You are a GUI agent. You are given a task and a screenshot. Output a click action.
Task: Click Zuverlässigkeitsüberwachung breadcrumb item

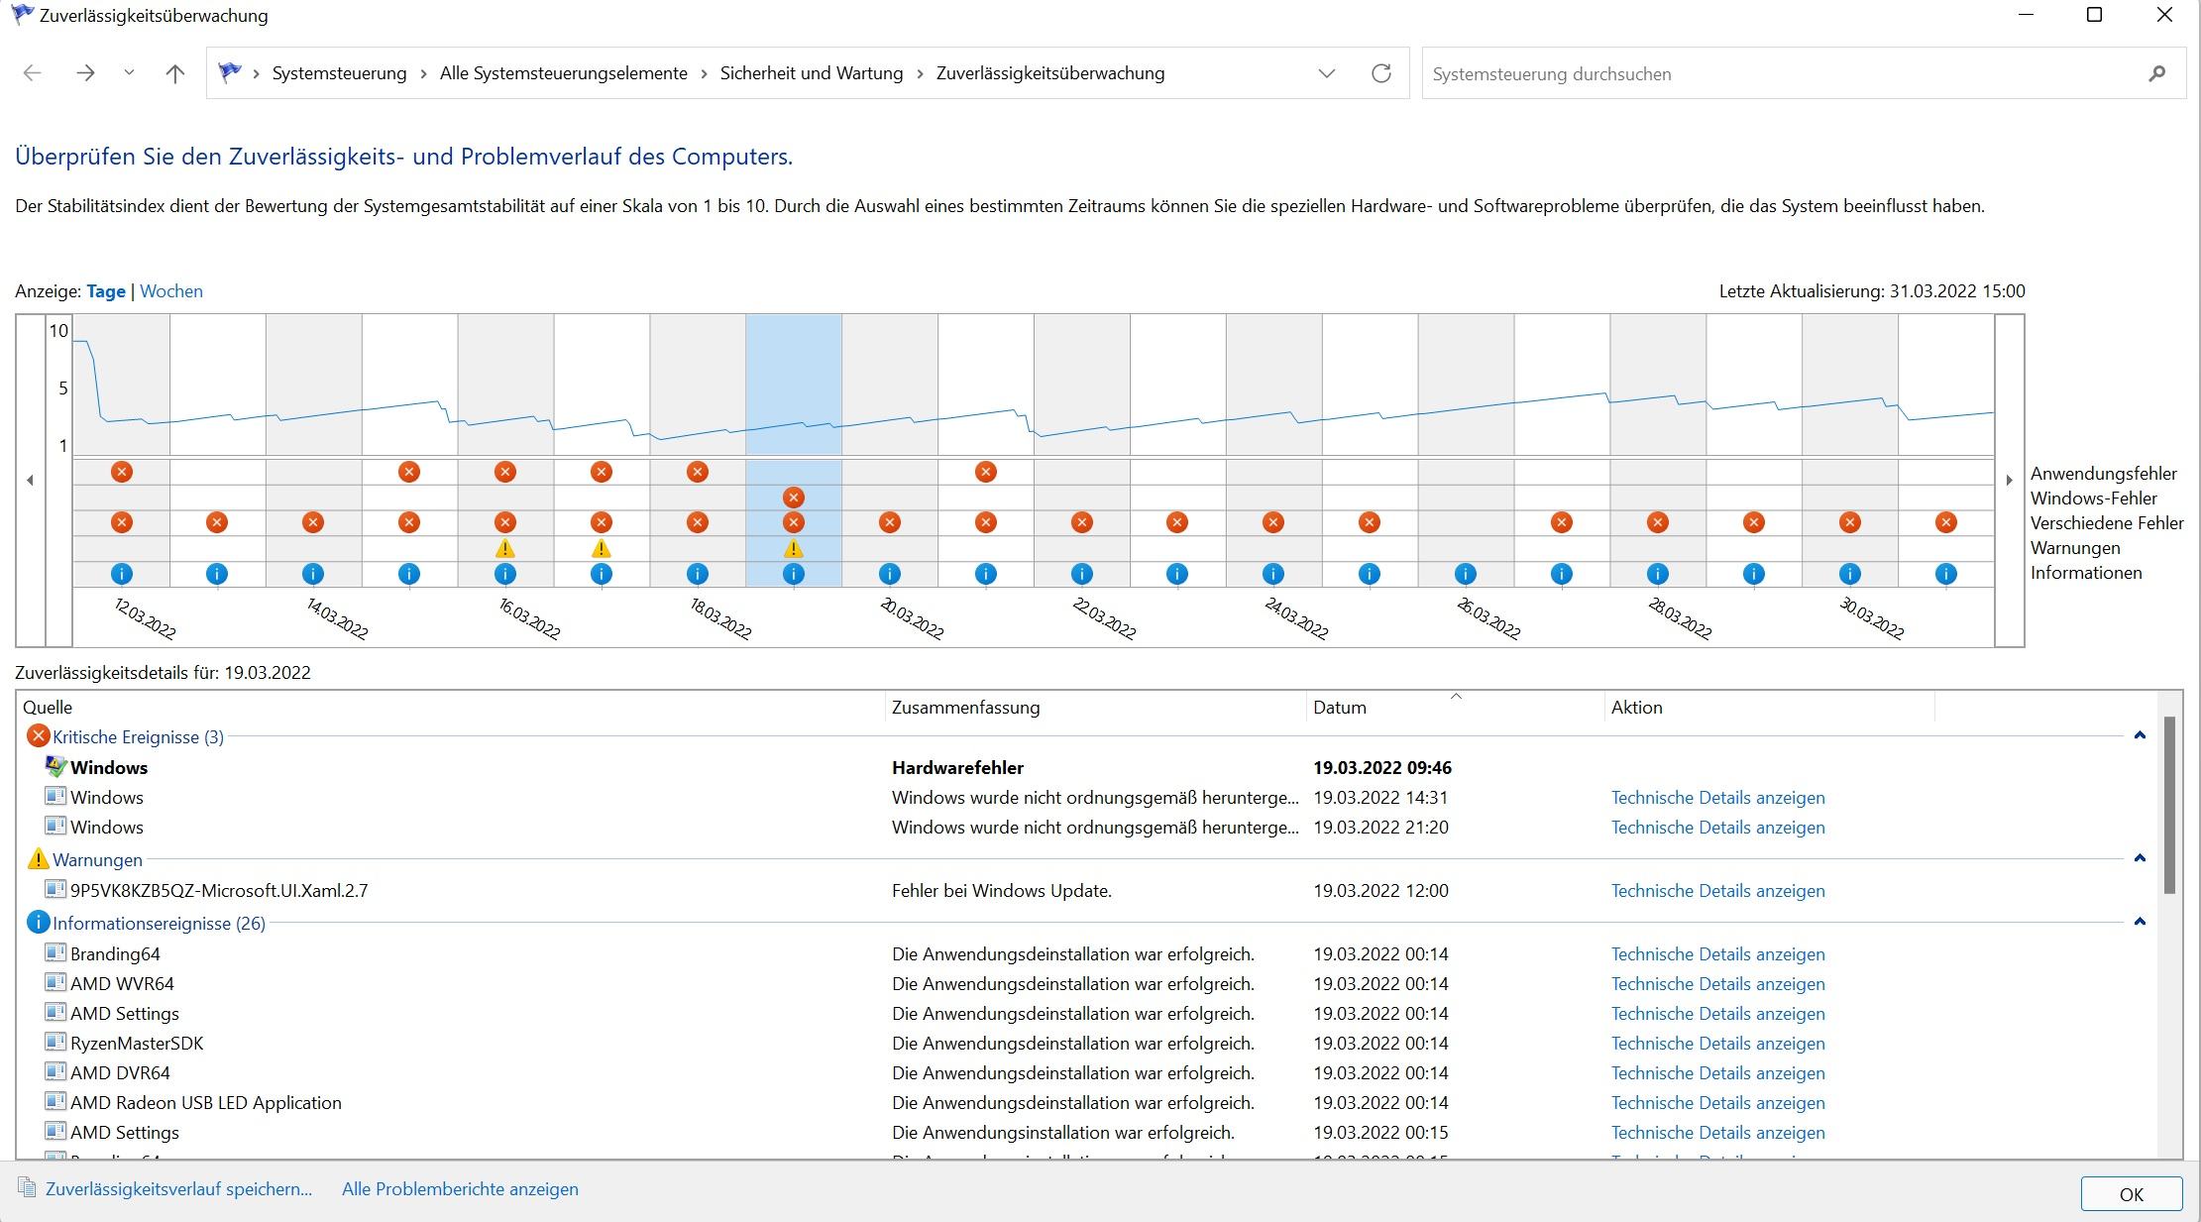coord(1050,73)
